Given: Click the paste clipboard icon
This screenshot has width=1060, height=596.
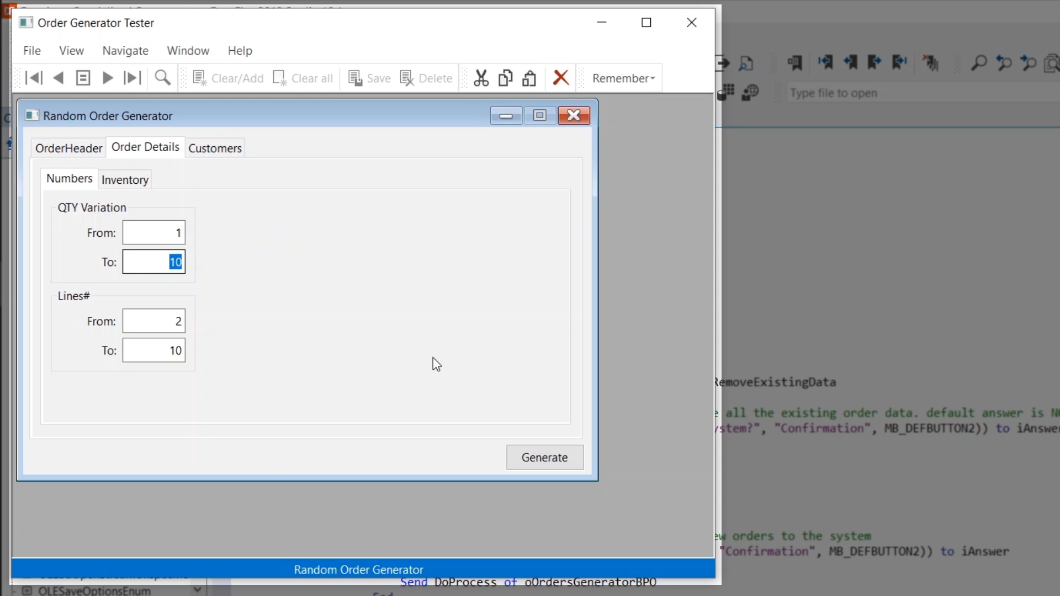Looking at the screenshot, I should 529,78.
